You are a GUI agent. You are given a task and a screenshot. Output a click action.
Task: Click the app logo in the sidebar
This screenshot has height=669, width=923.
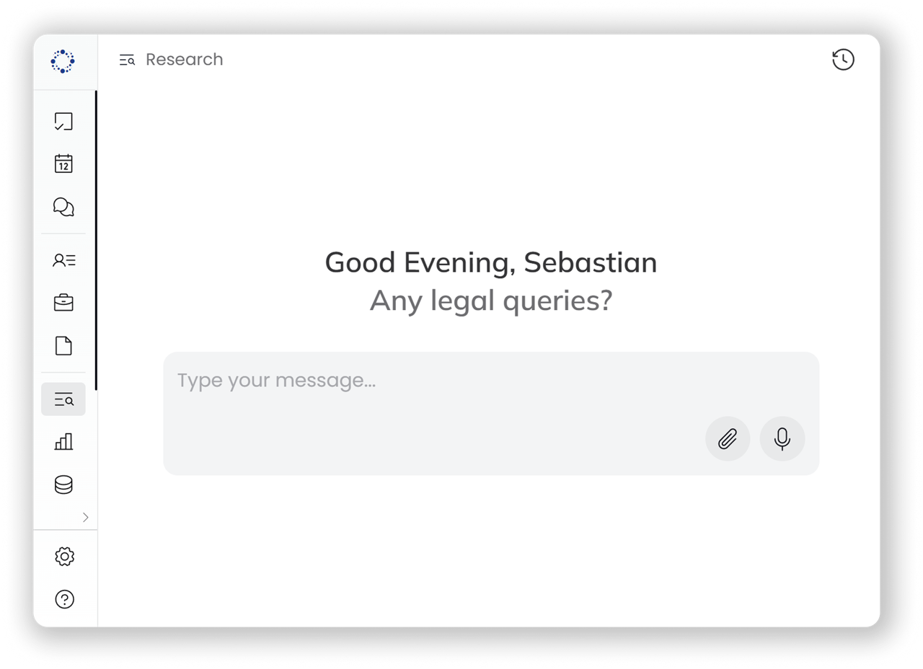click(63, 61)
